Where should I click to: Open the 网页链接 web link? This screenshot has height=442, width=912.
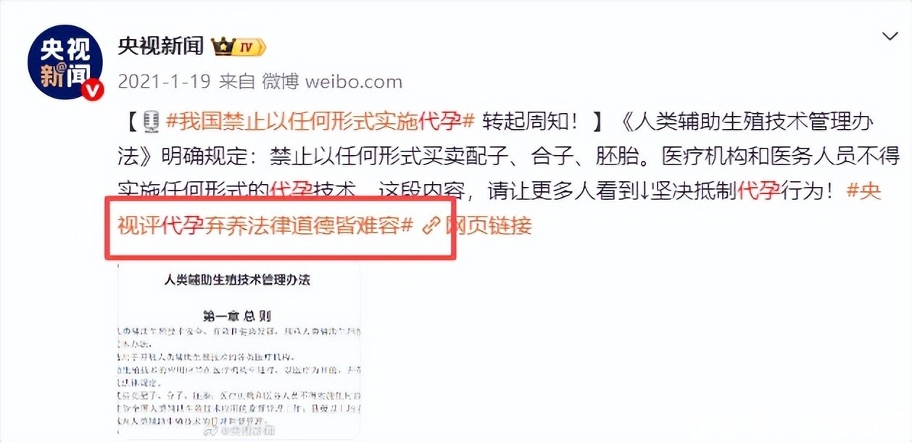[489, 226]
